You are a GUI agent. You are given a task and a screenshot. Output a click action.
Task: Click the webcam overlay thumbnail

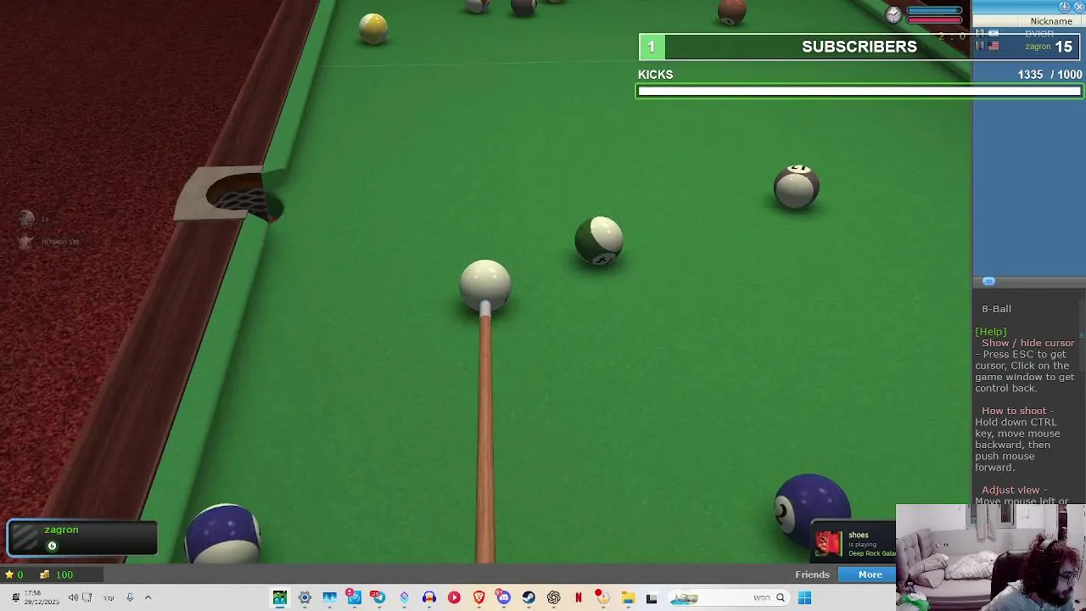pos(990,557)
